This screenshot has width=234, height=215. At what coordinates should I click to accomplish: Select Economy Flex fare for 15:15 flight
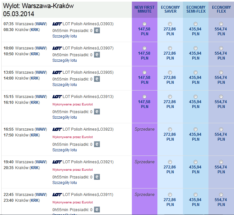click(221, 97)
